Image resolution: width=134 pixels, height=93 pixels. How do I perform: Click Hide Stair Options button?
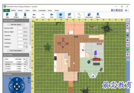point(16,25)
